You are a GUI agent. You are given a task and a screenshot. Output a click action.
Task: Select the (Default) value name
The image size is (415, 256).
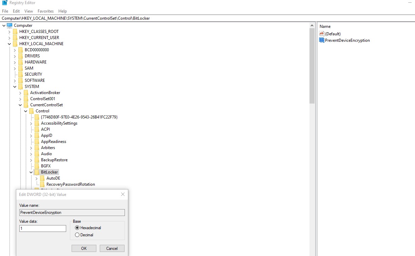333,34
